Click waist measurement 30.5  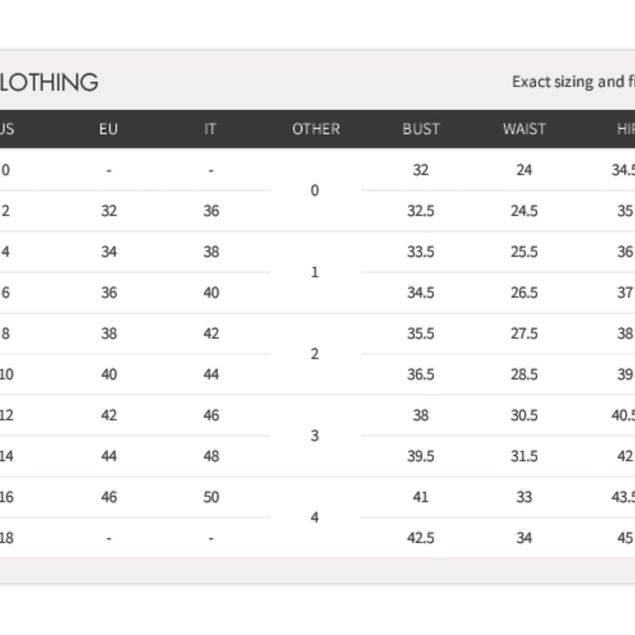pyautogui.click(x=524, y=415)
